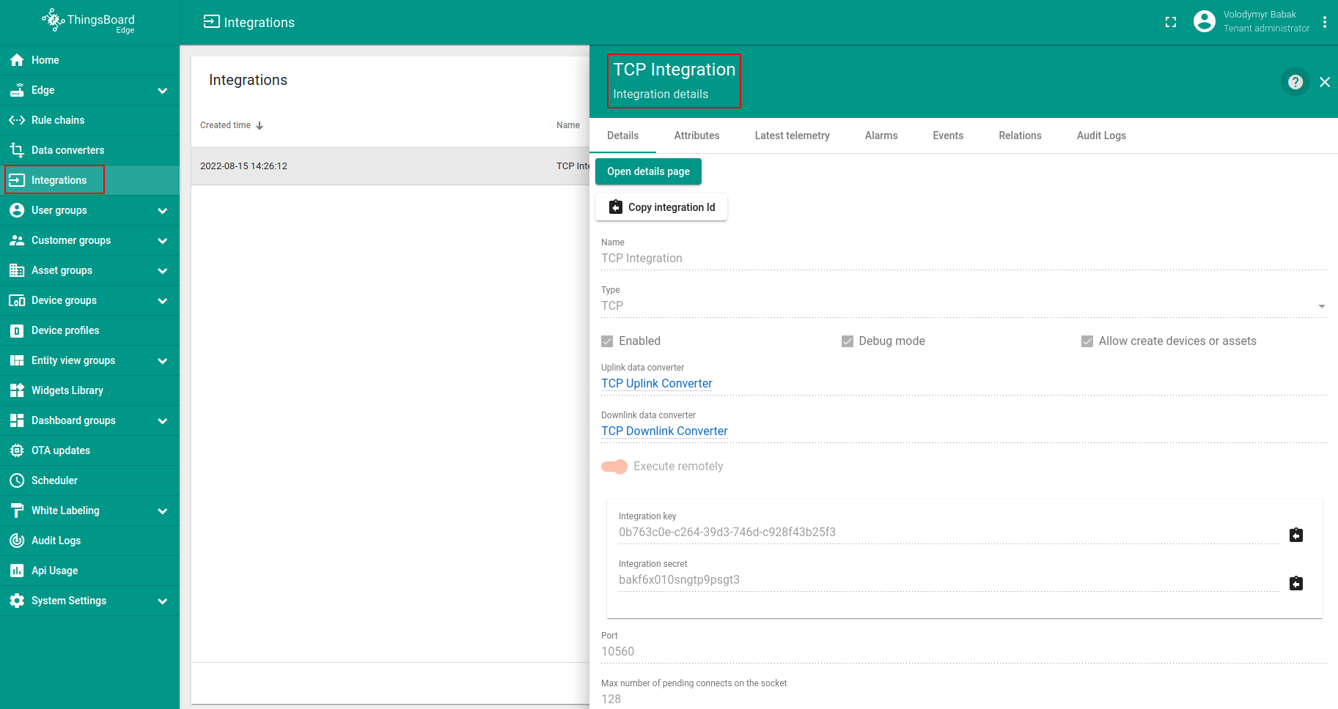
Task: Click the Integration secret value field
Action: coord(949,580)
